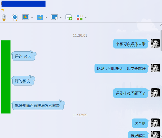This screenshot has width=162, height=138.
Task: Select the 就像知道百家限流怎么解决 message bubble
Action: [38, 105]
